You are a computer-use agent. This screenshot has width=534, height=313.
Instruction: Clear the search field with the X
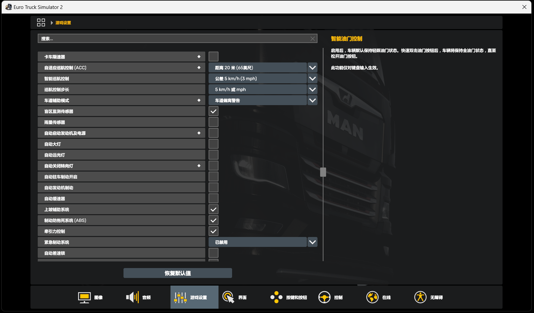pos(312,38)
